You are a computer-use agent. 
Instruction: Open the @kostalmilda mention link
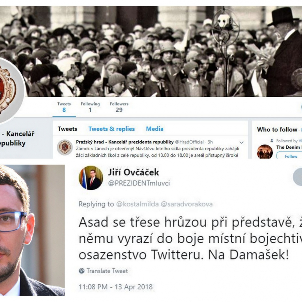pos(138,204)
